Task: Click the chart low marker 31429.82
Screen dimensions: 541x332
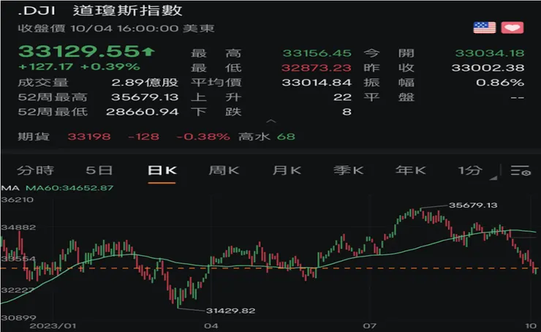Action: (x=231, y=311)
